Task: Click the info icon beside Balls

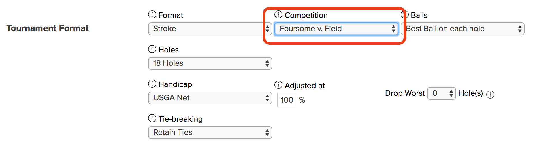Action: coord(405,14)
